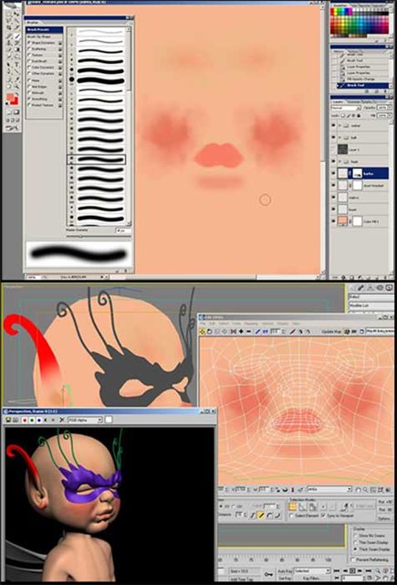Viewport: 397px width, 585px height.
Task: Select the Clone Stamp tool
Action: [x=8, y=43]
